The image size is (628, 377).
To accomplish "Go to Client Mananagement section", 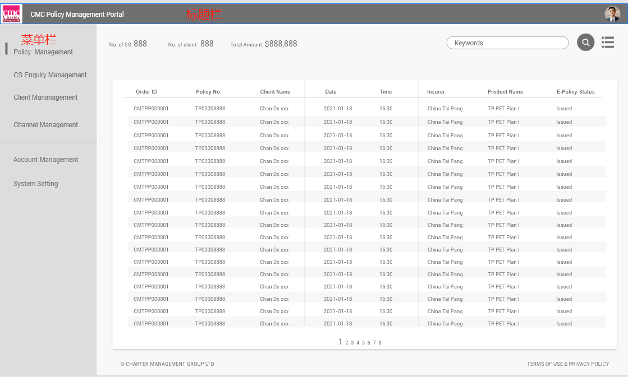I will click(45, 97).
